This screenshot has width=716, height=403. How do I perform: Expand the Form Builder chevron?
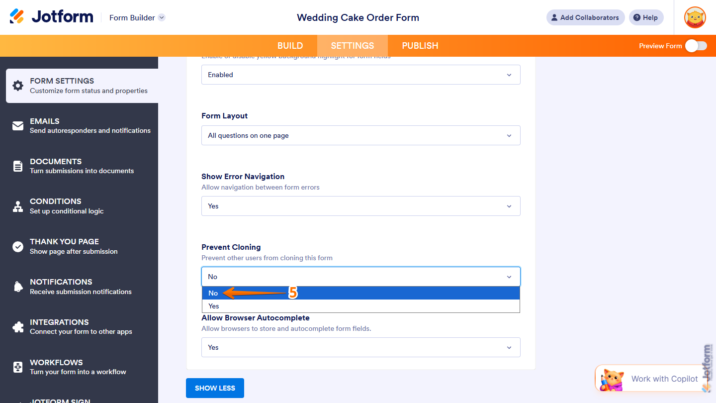click(161, 17)
